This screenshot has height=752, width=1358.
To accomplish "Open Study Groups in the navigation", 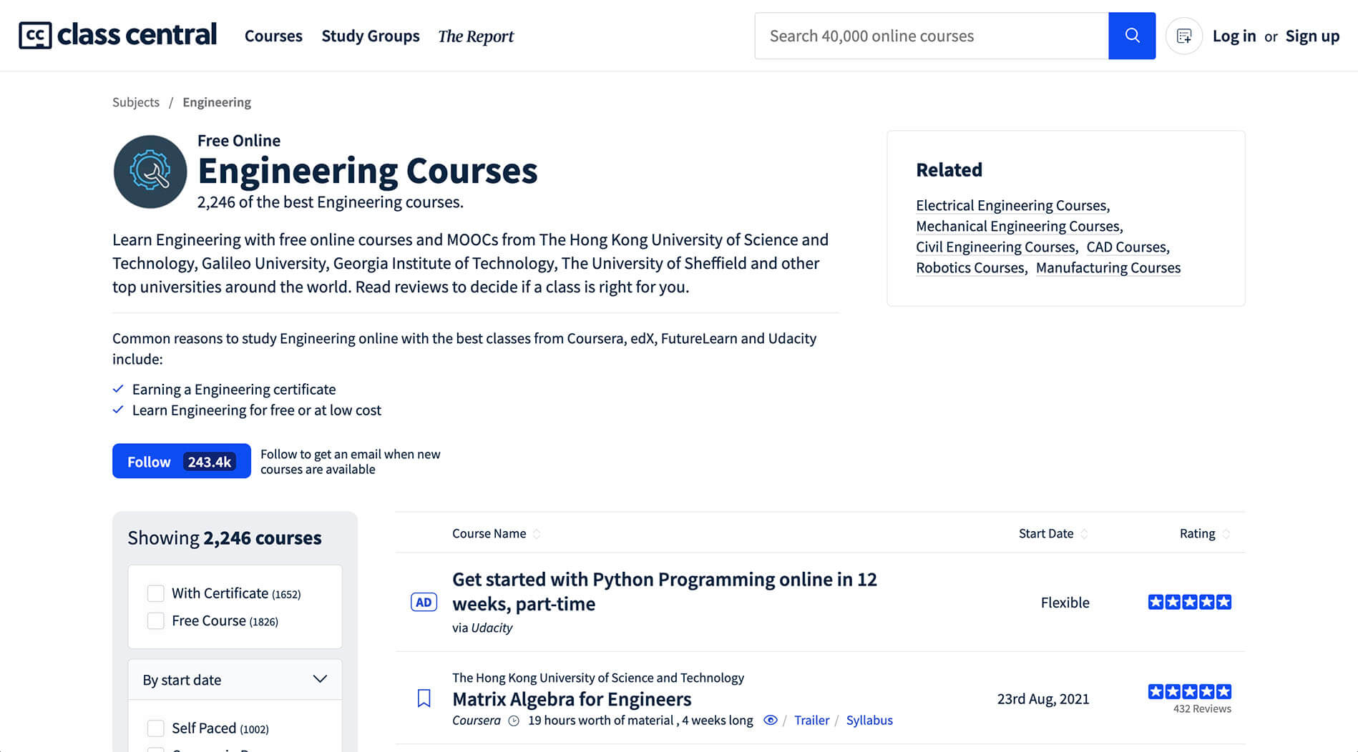I will tap(371, 36).
